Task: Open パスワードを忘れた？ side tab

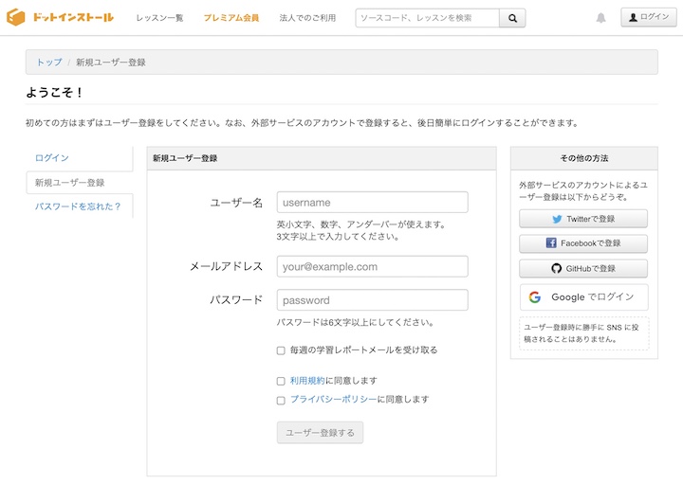Action: 78,206
